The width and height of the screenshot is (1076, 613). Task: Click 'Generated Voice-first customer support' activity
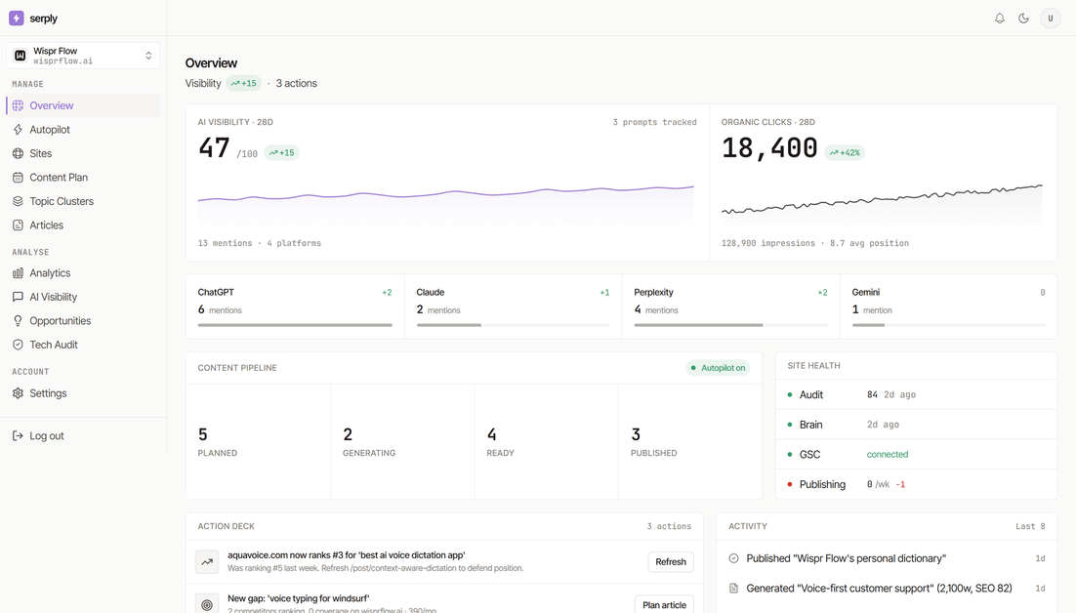click(x=879, y=589)
